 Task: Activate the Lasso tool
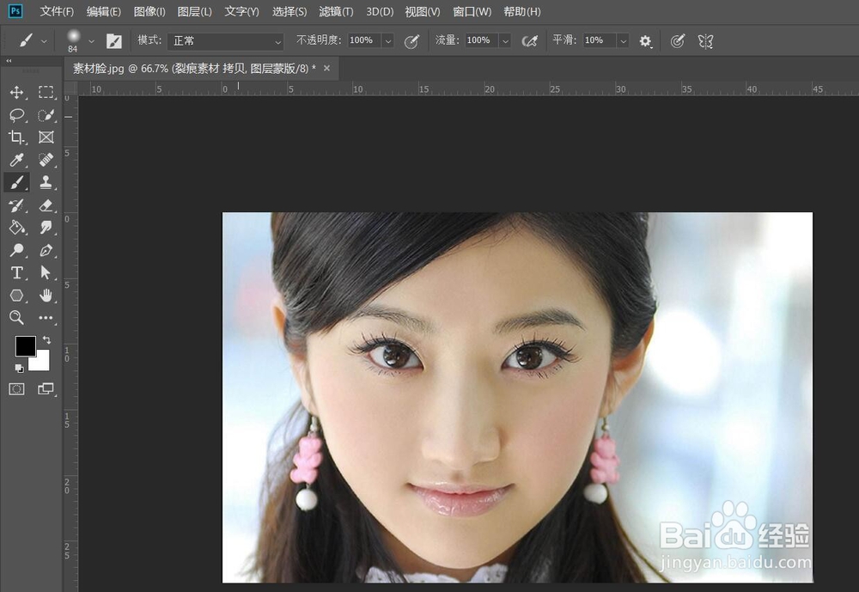pyautogui.click(x=17, y=115)
